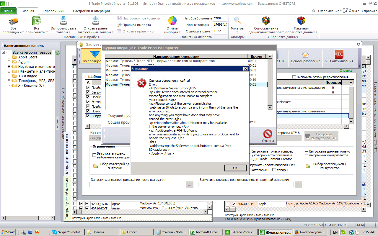This screenshot has width=378, height=236.
Task: Toggle the template checkbox in the selected Выгру row
Action: coord(88,116)
